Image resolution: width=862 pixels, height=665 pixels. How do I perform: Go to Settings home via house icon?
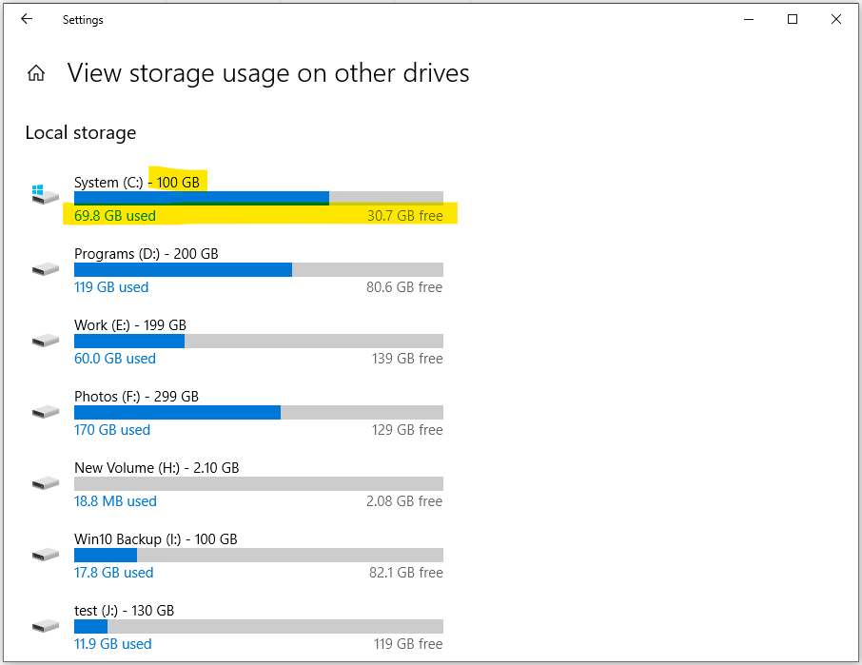coord(36,73)
